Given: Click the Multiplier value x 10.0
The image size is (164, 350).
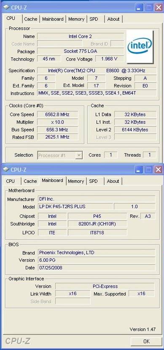Looking at the screenshot, I should [x=57, y=122].
